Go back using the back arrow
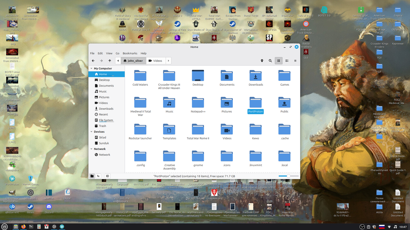This screenshot has height=230, width=410. tap(93, 61)
